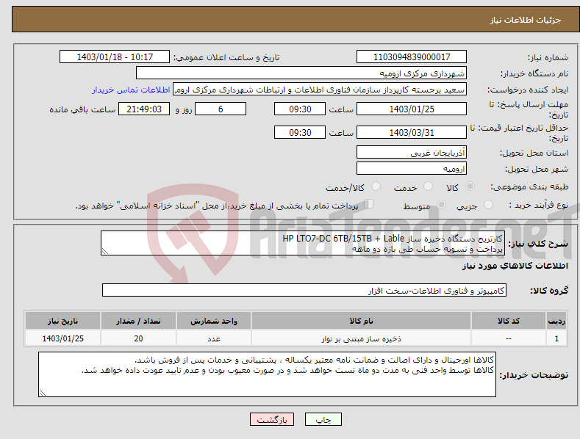Image resolution: width=580 pixels, height=439 pixels.
Task: Open اطلاعات تماس خریدار link
Action: [x=131, y=90]
